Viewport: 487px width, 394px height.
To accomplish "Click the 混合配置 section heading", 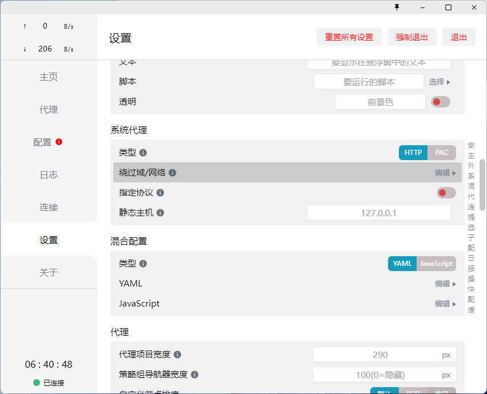I will click(129, 241).
